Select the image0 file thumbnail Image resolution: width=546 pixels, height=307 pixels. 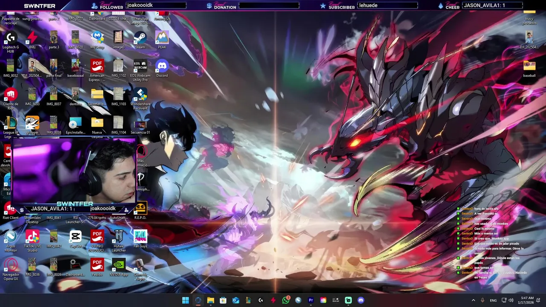[x=119, y=40]
